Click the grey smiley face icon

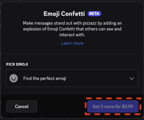click(x=14, y=78)
